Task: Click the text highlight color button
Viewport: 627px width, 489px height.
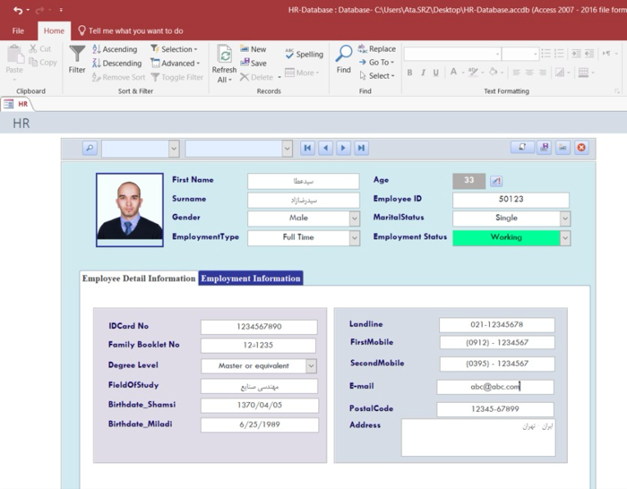Action: click(473, 72)
